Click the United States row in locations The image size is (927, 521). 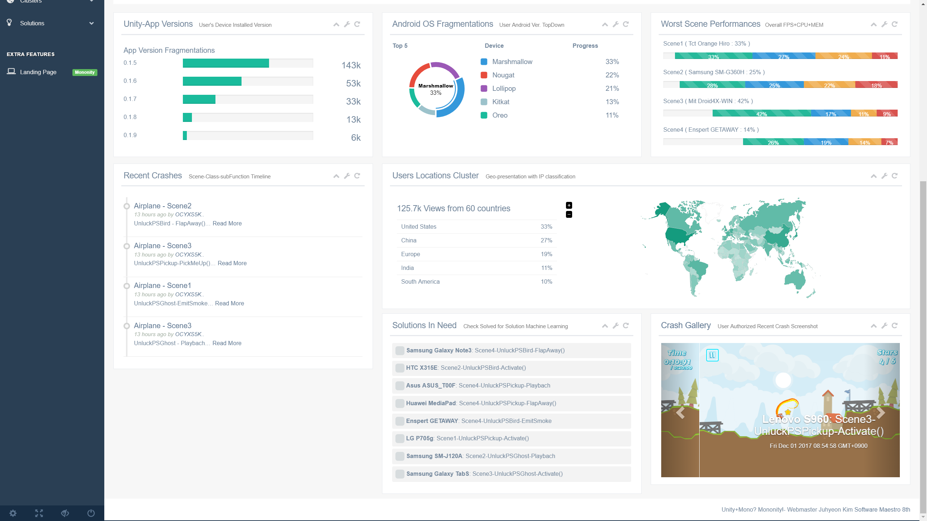pyautogui.click(x=477, y=226)
